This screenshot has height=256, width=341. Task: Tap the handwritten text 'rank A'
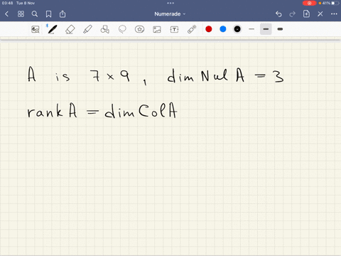click(x=52, y=111)
